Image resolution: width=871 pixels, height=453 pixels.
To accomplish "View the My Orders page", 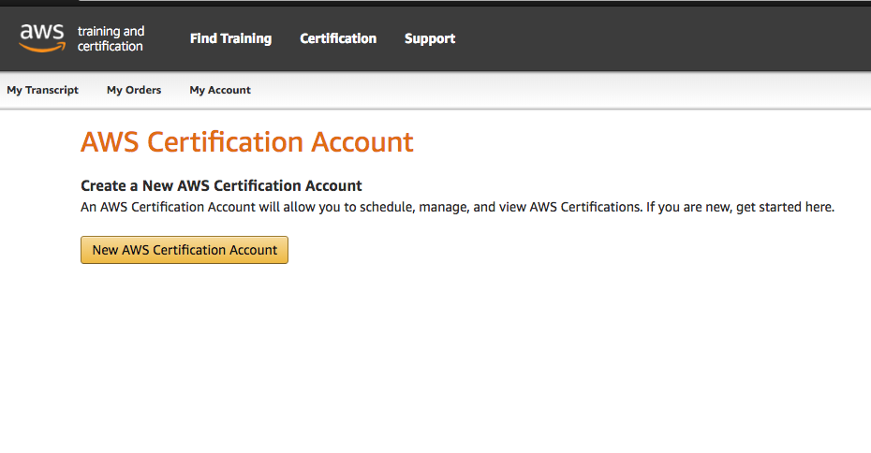I will click(134, 90).
